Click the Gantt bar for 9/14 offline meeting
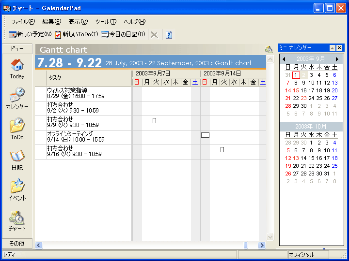 coord(205,135)
